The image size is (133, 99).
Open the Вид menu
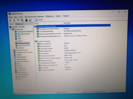[16, 17]
